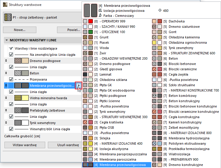Image resolution: width=221 pixels, height=168 pixels.
Task: Click hatch icon of Membrana hydroizolacyjna
Action: coord(154,138)
